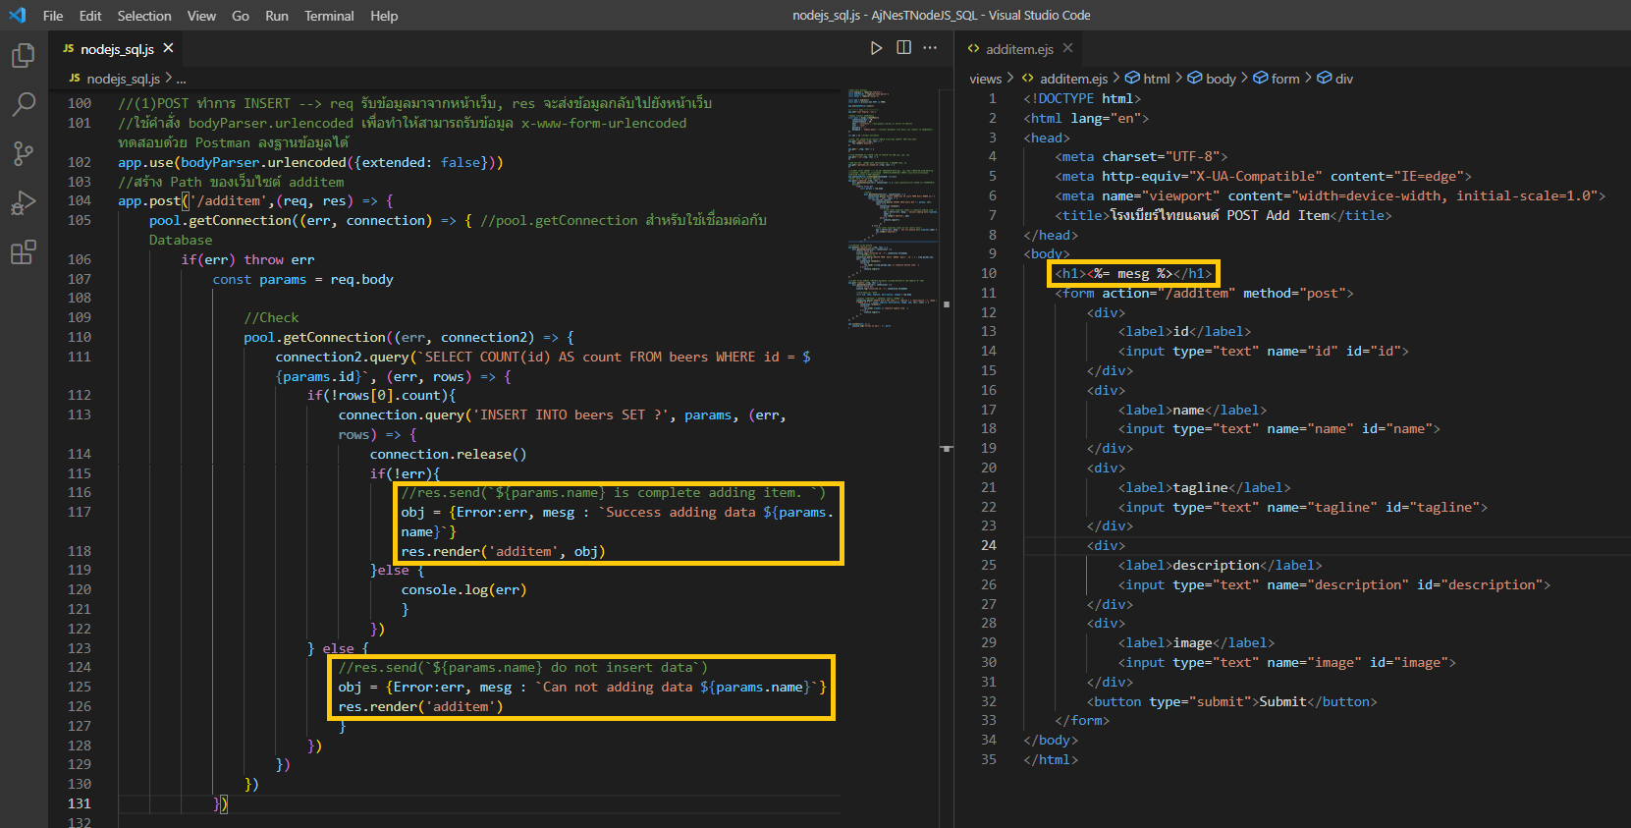This screenshot has width=1631, height=828.
Task: Close the additem.ejs tab
Action: pos(1067,48)
